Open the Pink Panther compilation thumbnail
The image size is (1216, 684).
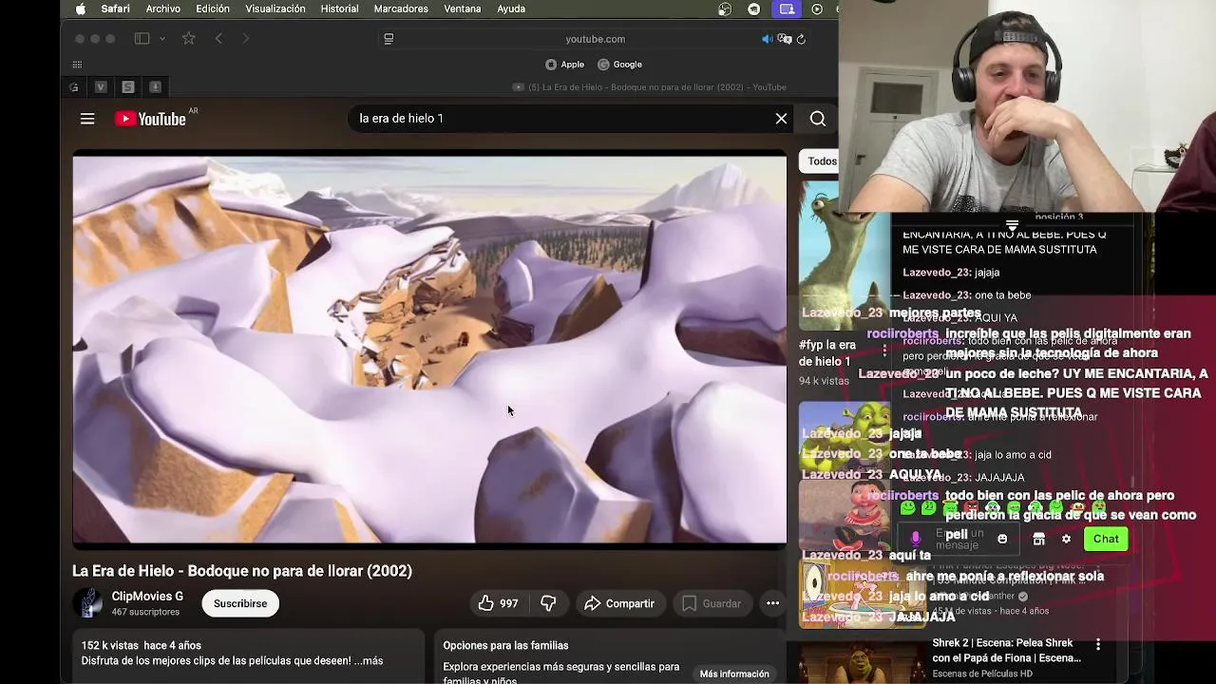863,592
